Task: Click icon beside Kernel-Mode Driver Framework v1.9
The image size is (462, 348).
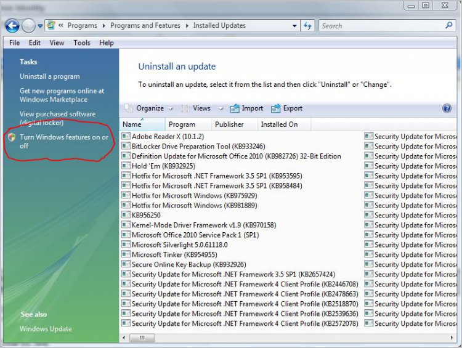Action: (126, 225)
